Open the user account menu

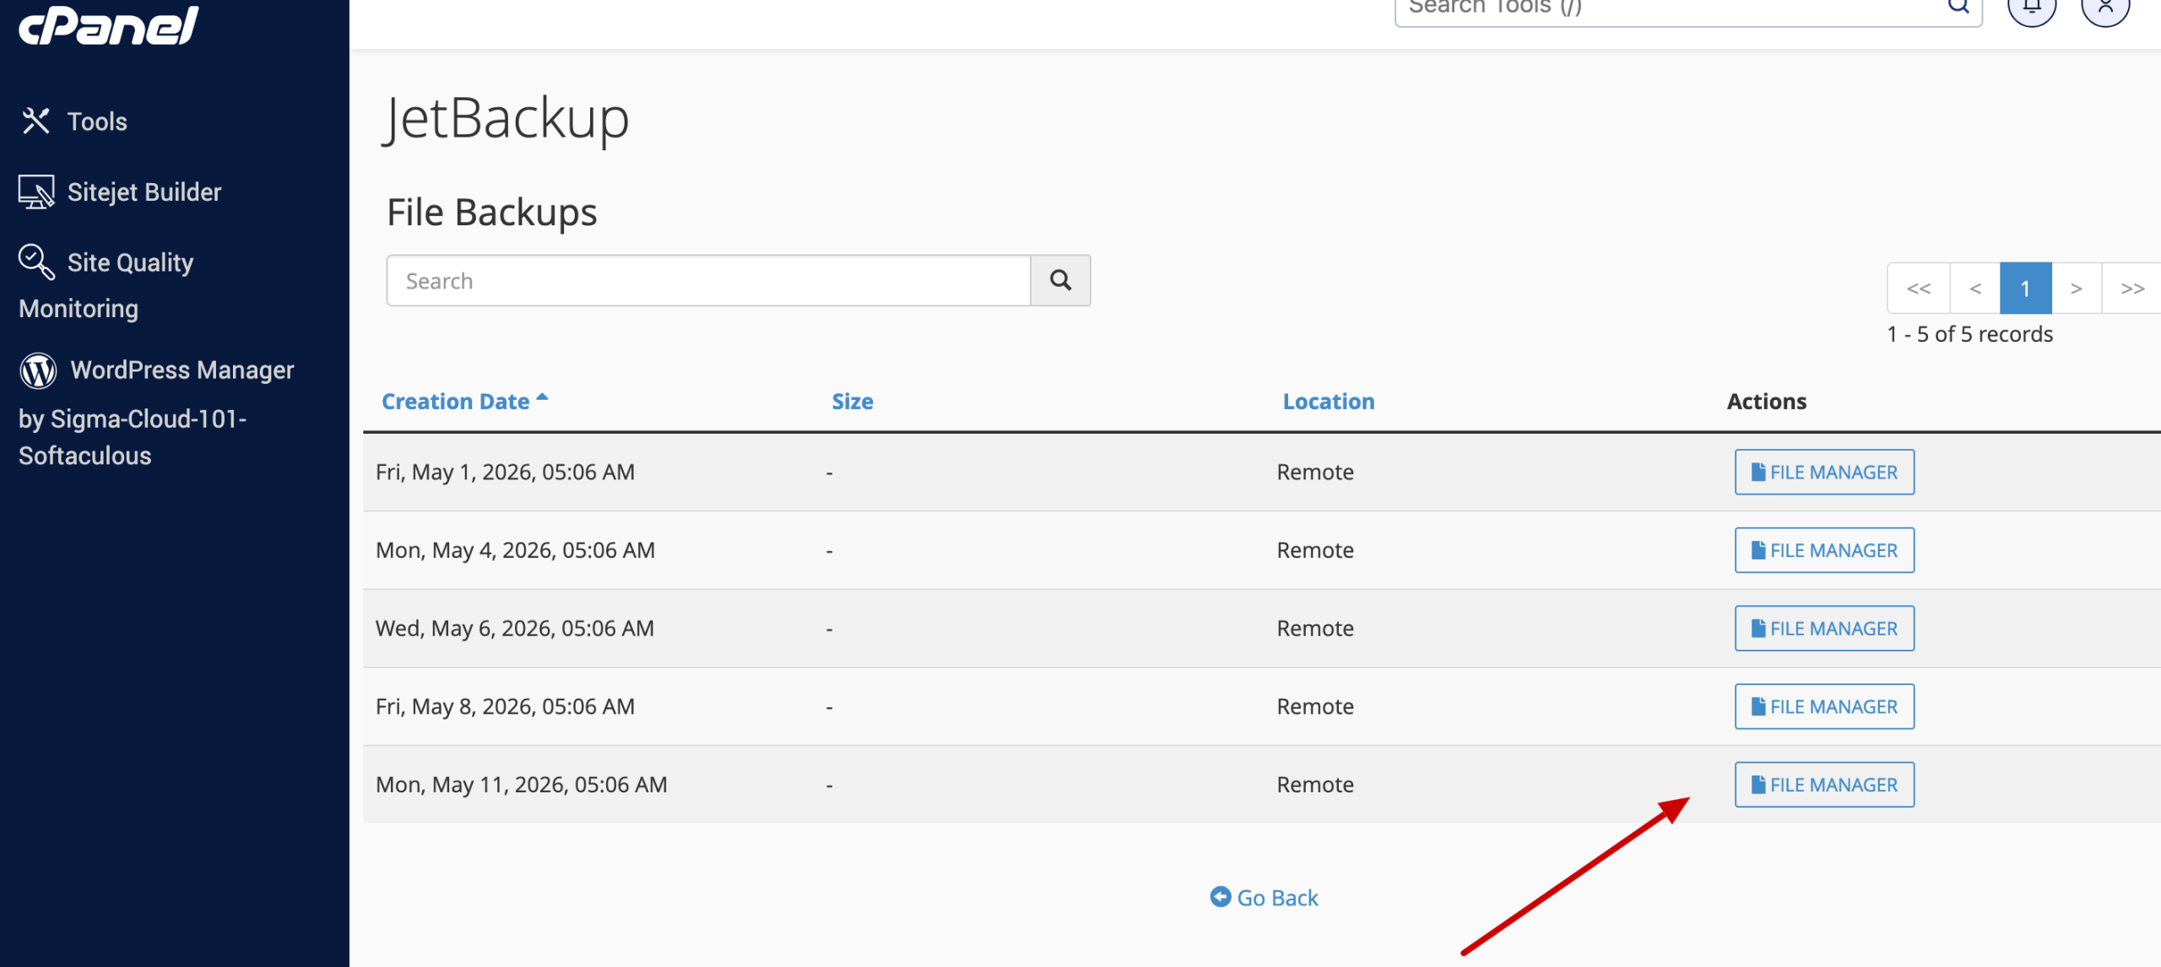pos(2106,8)
